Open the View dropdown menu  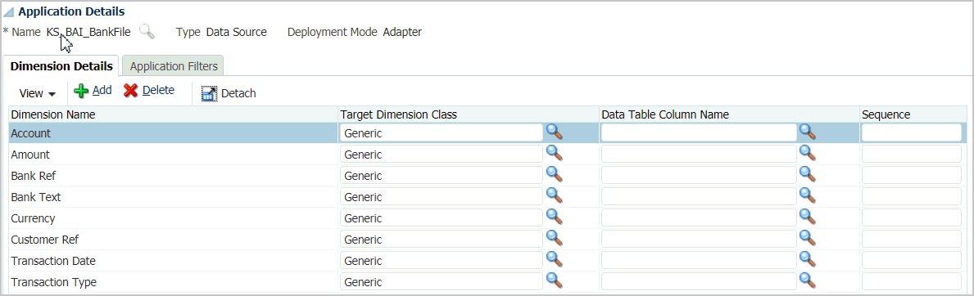point(37,93)
